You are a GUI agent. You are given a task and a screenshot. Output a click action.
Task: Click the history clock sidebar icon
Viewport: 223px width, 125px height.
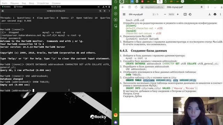click(116, 1)
